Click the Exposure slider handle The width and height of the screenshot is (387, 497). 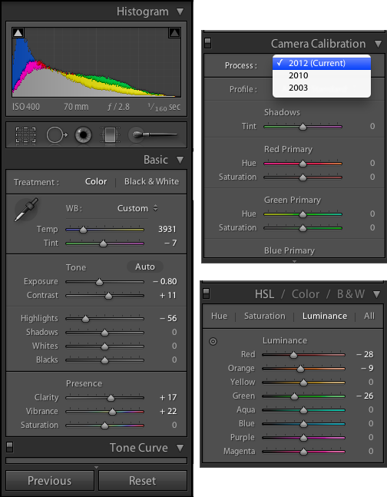pyautogui.click(x=100, y=282)
